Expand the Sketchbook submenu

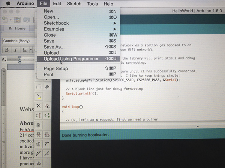point(78,23)
